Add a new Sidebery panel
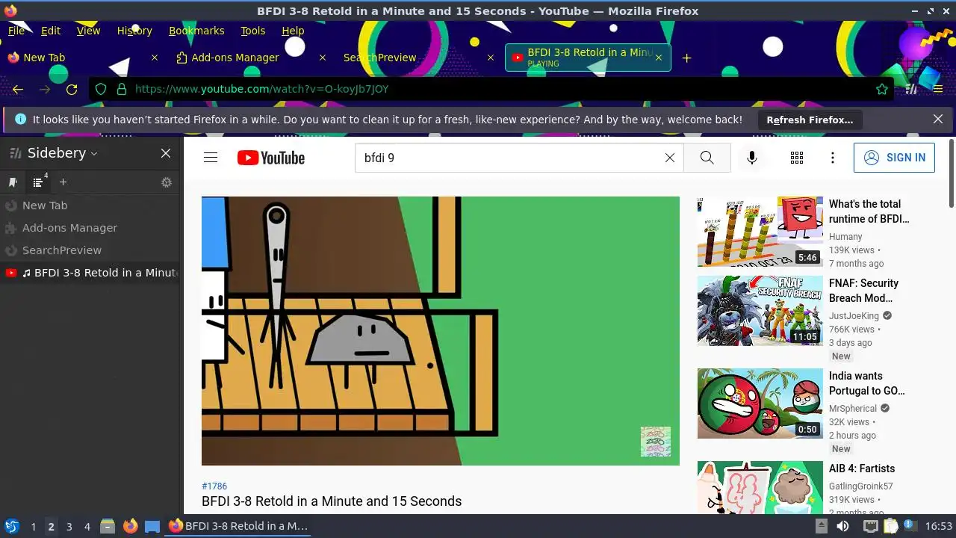Image resolution: width=956 pixels, height=538 pixels. [63, 182]
